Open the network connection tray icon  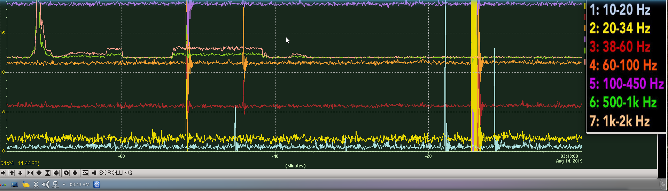tap(55, 185)
